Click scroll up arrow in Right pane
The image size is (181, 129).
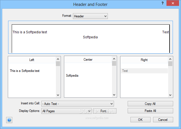170,59
